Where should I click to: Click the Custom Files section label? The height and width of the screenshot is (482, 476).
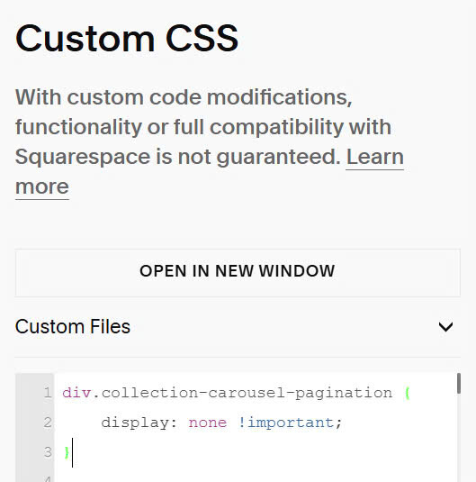(73, 326)
